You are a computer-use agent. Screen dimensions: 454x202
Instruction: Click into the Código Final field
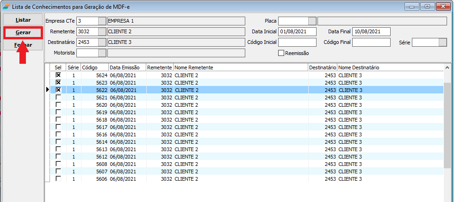(x=371, y=42)
